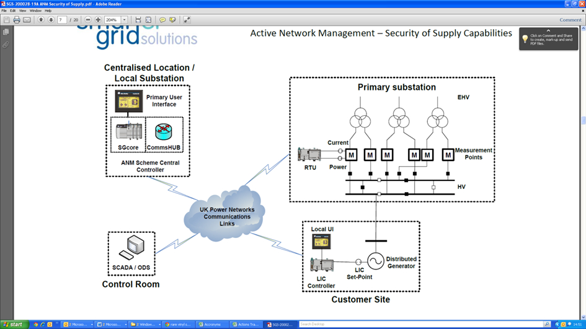Open the attachments paperclip panel

(x=6, y=45)
